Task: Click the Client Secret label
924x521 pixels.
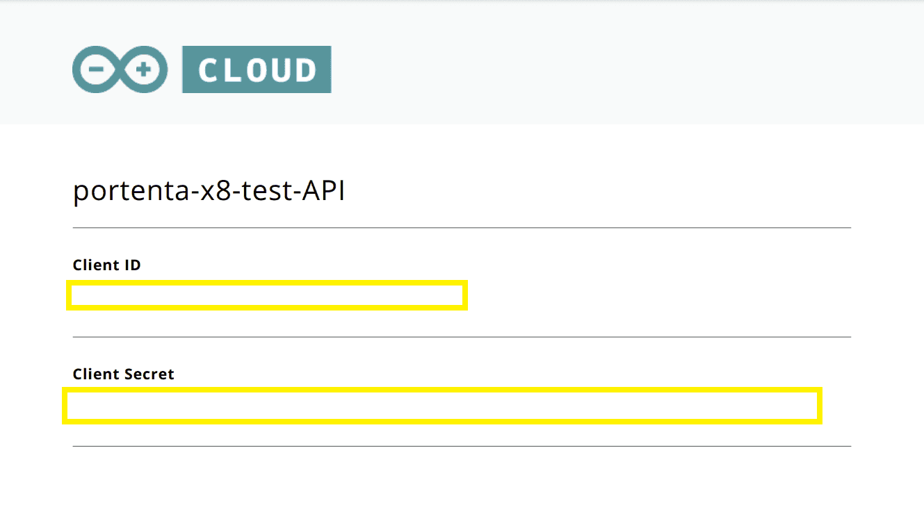Action: coord(123,374)
